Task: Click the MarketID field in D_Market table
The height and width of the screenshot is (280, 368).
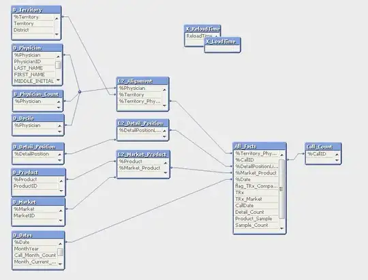Action: [35, 216]
